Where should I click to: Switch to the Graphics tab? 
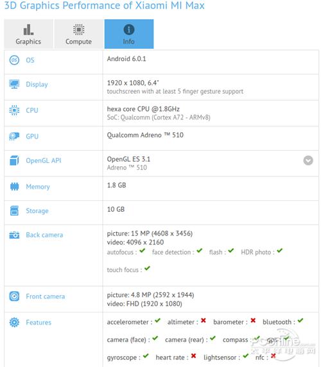click(x=28, y=34)
